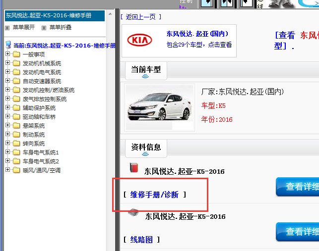Click the 转向系统 folder icon
The image size is (319, 251).
(16, 144)
